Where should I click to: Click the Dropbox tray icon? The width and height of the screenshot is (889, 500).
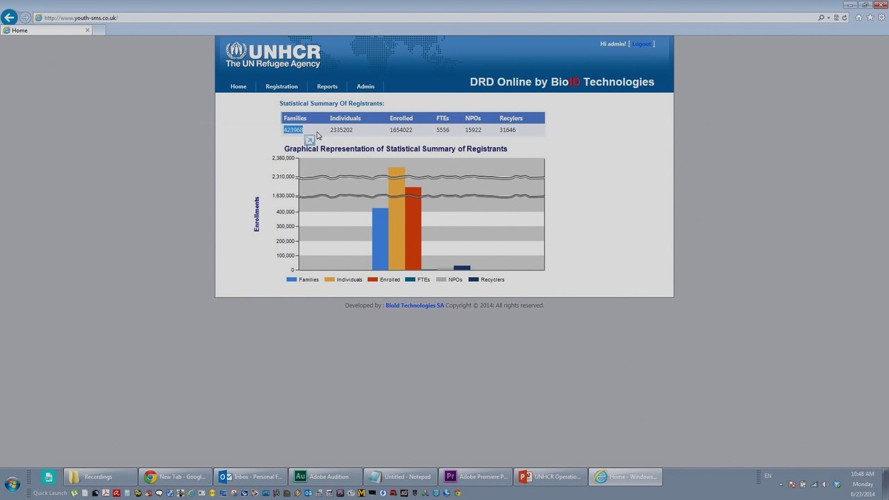pyautogui.click(x=837, y=485)
